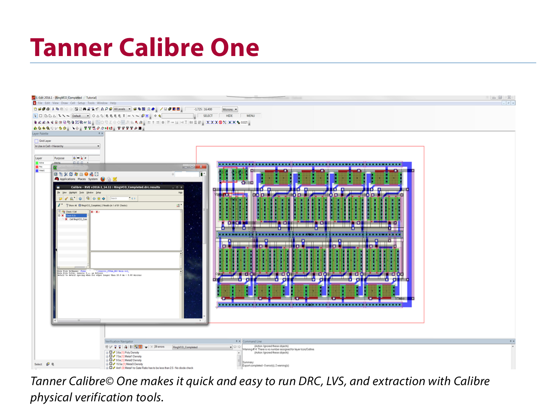
Task: Click the highlight pencil icon in Calibre RVE
Action: (66, 199)
